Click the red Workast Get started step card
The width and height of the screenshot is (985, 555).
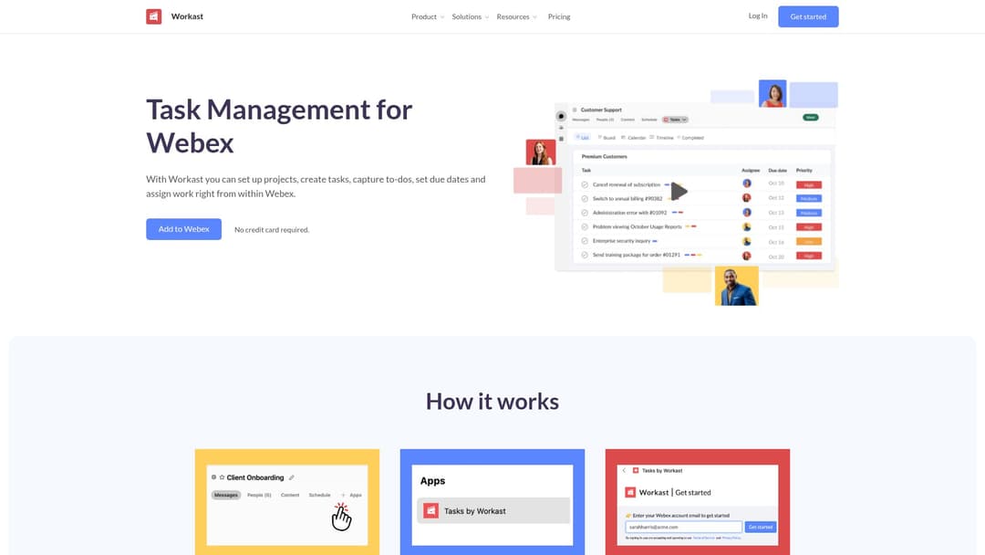698,501
